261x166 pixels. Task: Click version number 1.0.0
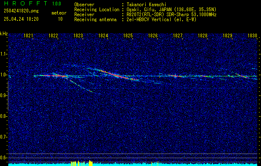(x=56, y=4)
